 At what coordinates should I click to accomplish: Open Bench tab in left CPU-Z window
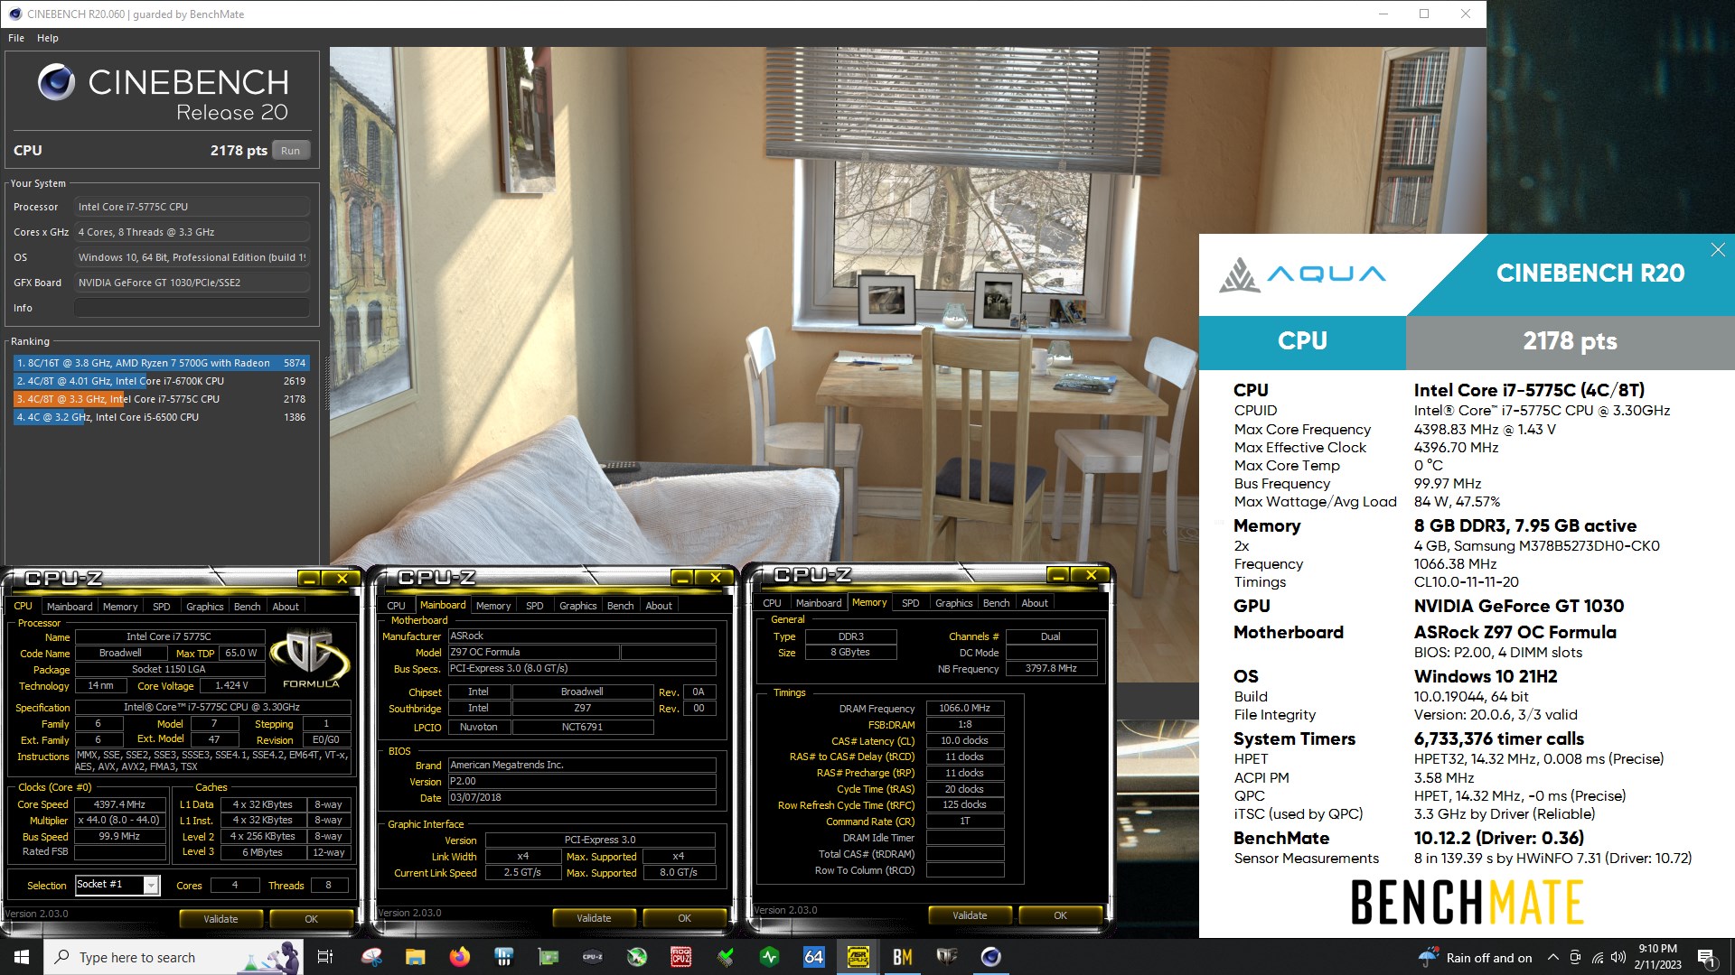point(247,607)
